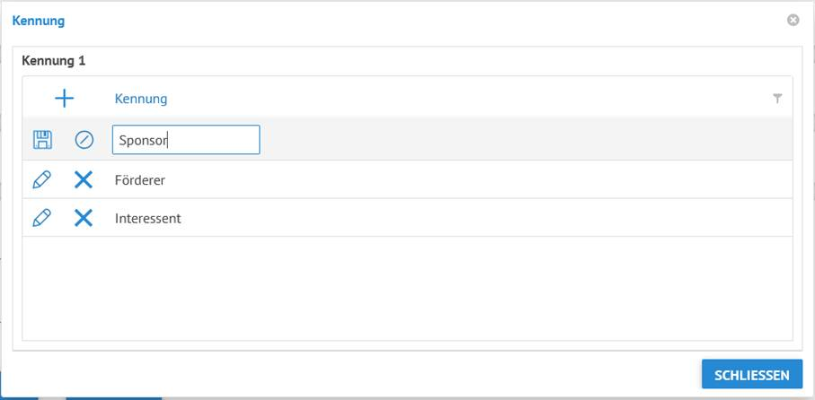Delete the Förderer entry
Viewport: 815px width, 400px height.
click(x=84, y=180)
